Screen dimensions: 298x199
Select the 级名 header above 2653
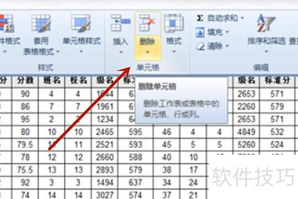click(246, 81)
